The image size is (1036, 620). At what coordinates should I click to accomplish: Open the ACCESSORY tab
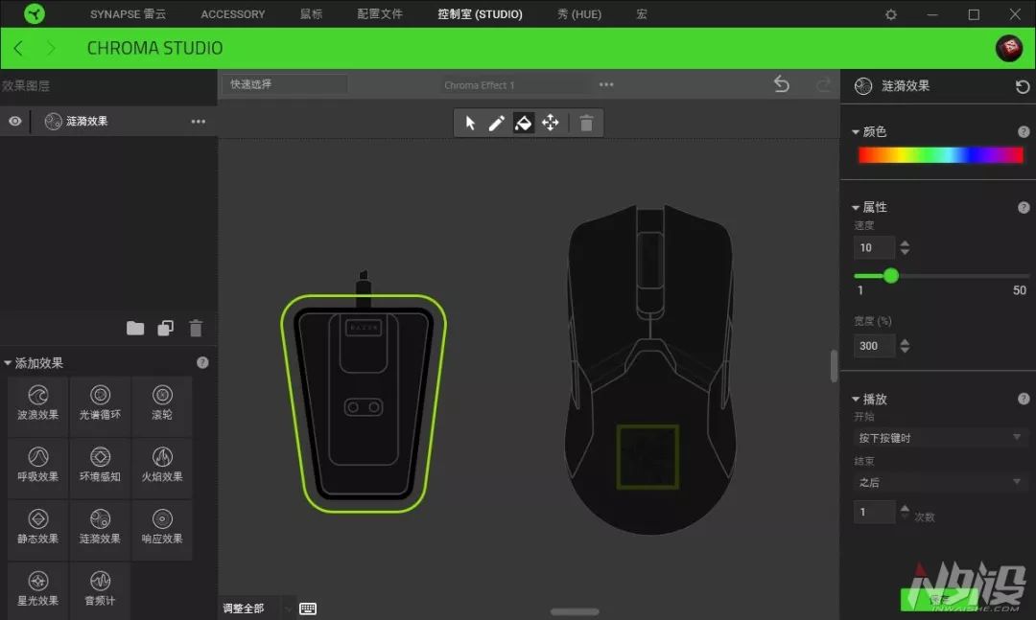pyautogui.click(x=232, y=13)
